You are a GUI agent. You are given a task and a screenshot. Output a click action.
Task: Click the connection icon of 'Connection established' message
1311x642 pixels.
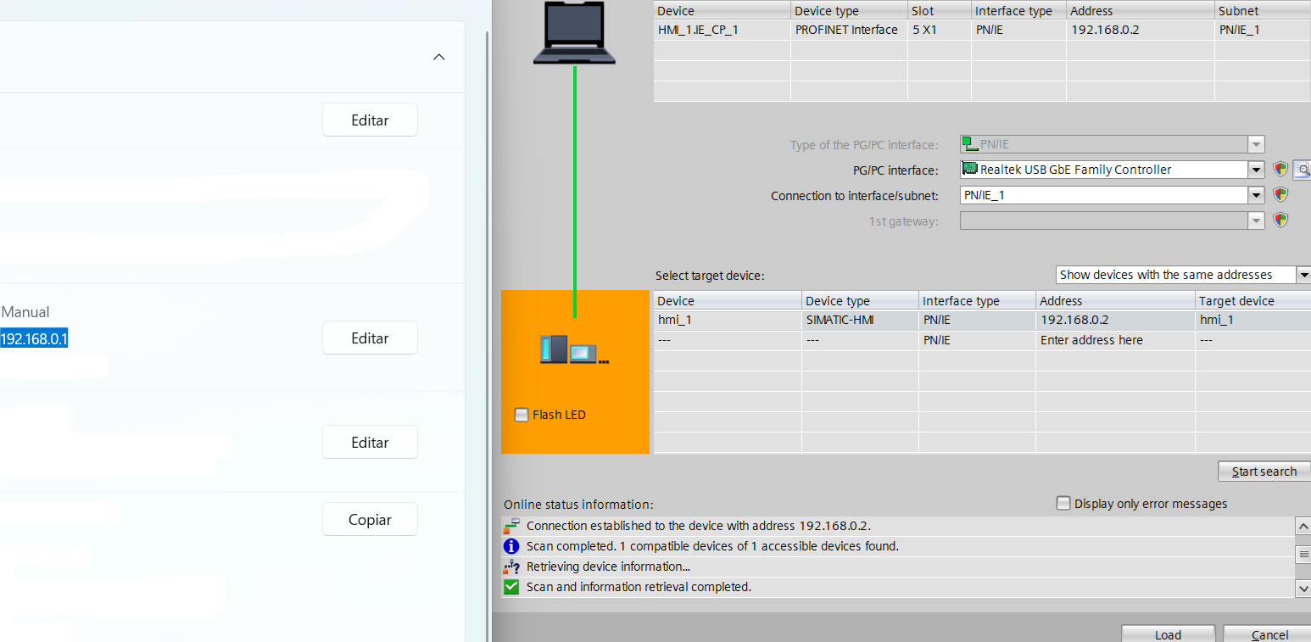pyautogui.click(x=511, y=526)
